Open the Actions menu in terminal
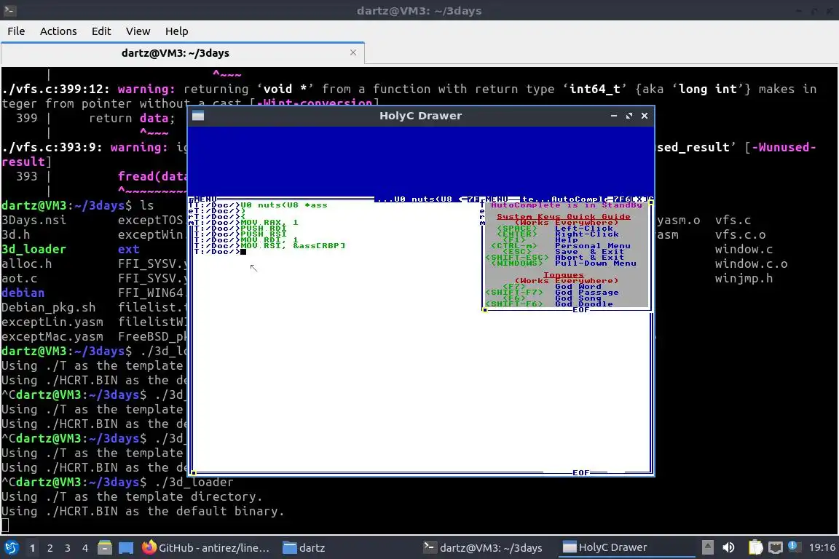This screenshot has width=839, height=559. [58, 31]
